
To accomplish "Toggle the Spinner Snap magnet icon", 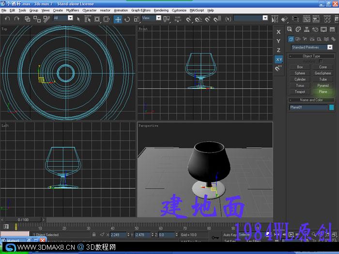I will 217,19.
